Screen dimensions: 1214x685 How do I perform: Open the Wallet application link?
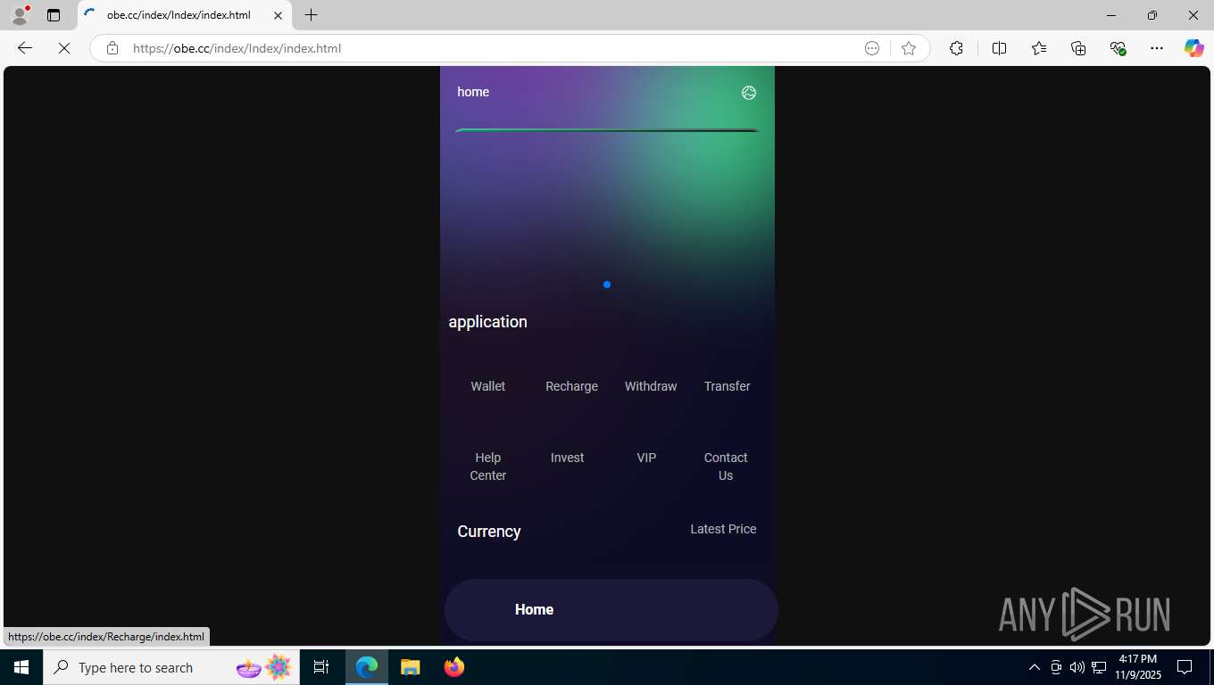point(488,386)
